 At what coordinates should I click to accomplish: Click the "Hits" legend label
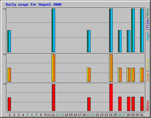pos(147,12)
